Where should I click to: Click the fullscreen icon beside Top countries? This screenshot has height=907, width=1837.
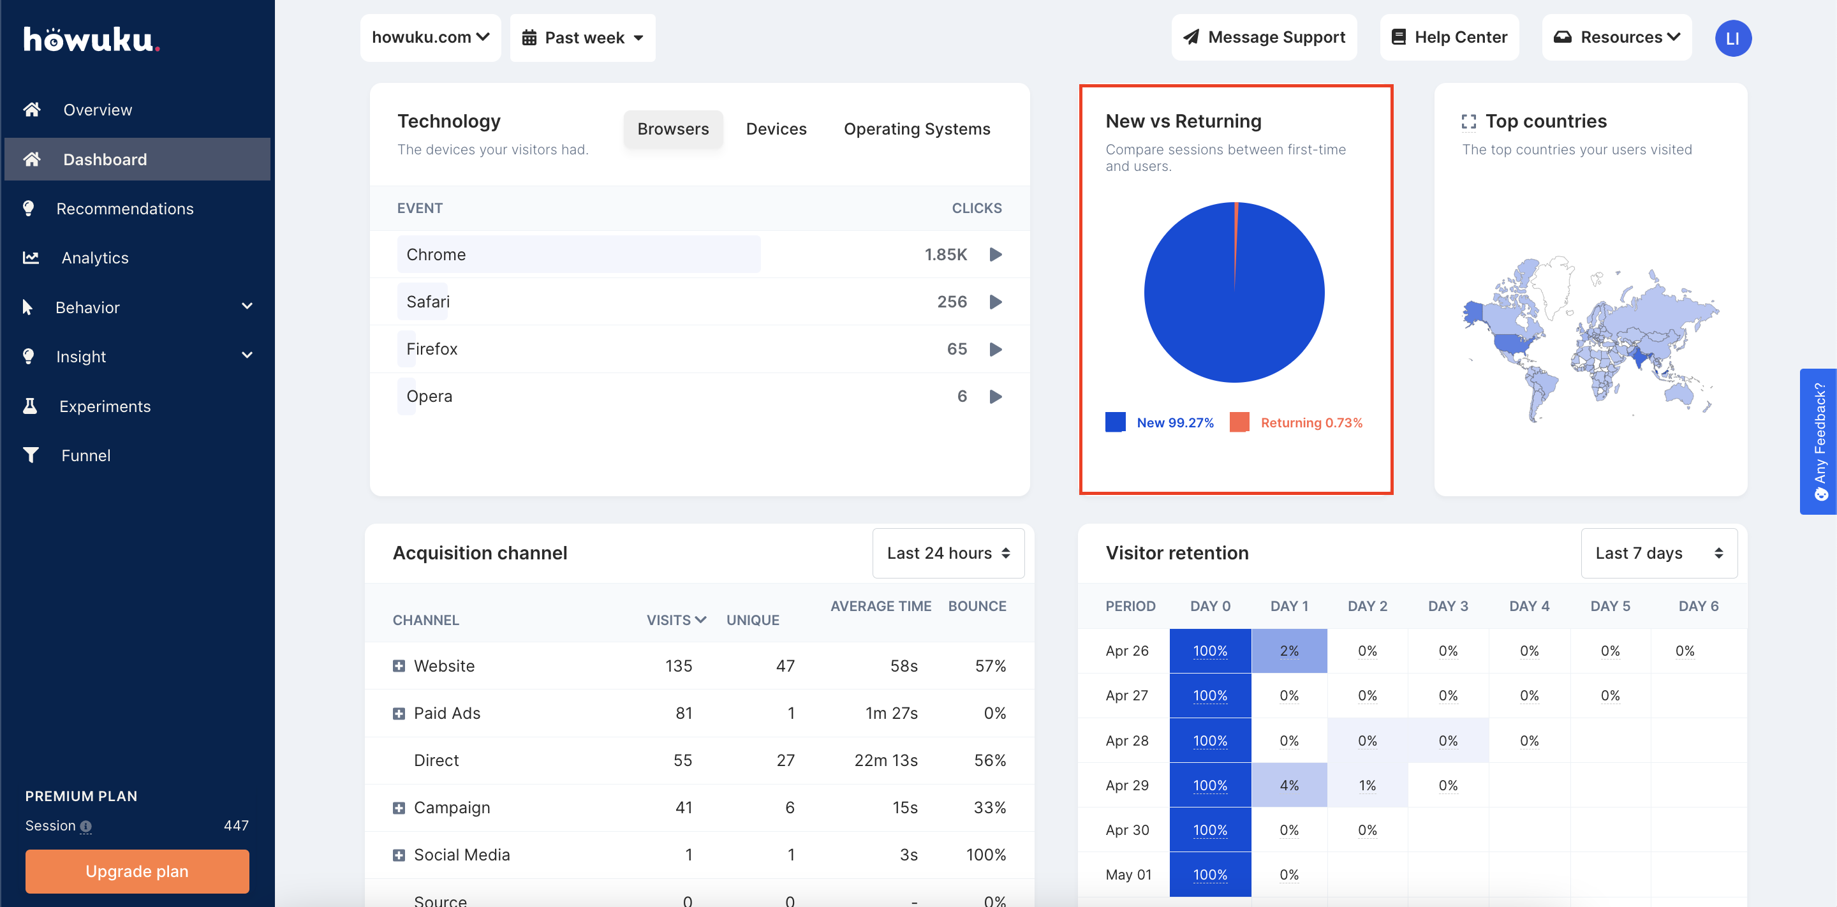pyautogui.click(x=1468, y=122)
